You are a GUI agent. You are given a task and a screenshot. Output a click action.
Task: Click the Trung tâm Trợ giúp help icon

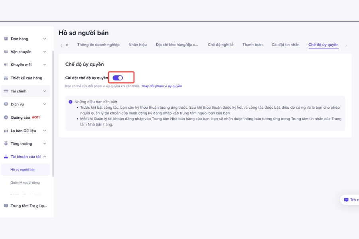tap(6, 206)
